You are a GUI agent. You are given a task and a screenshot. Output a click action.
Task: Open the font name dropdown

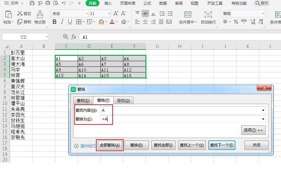pyautogui.click(x=87, y=14)
